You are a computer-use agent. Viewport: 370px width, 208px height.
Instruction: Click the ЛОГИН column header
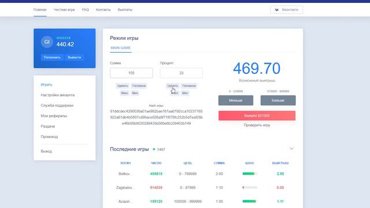[125, 163]
